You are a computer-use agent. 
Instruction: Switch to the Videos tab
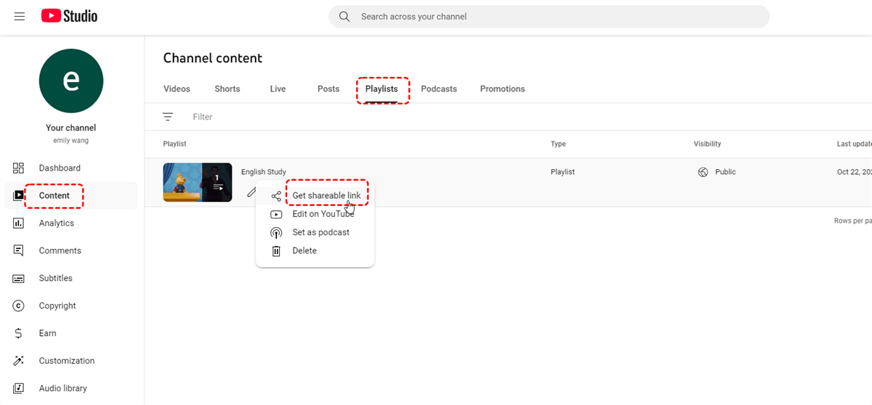coord(177,89)
